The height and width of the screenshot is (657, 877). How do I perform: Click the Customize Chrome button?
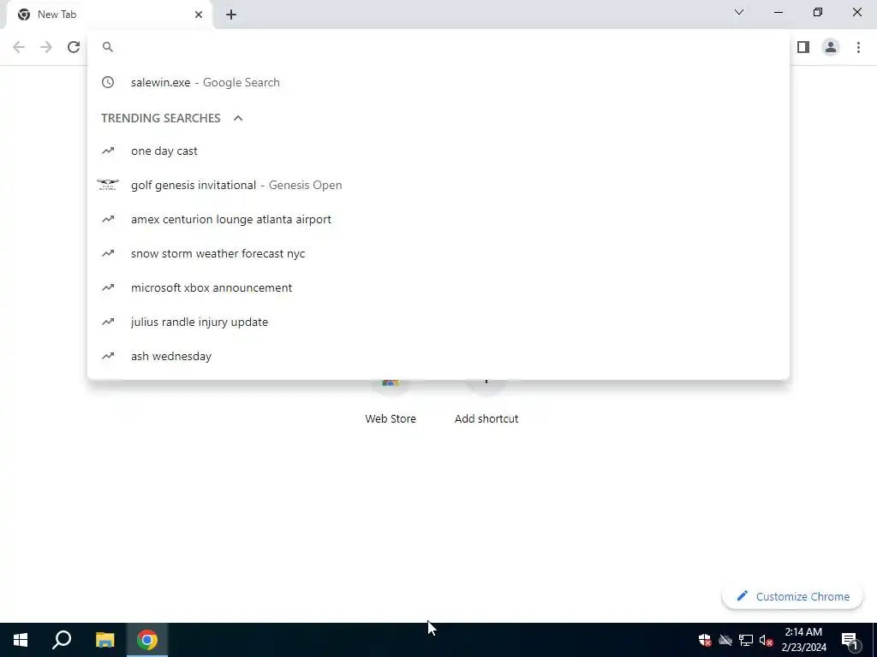point(792,596)
